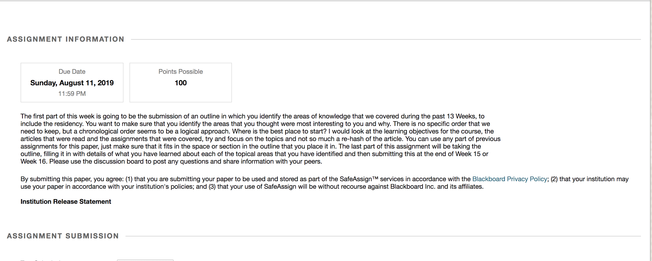652x261 pixels.
Task: Click the 11:59 PM due time
Action: click(72, 94)
